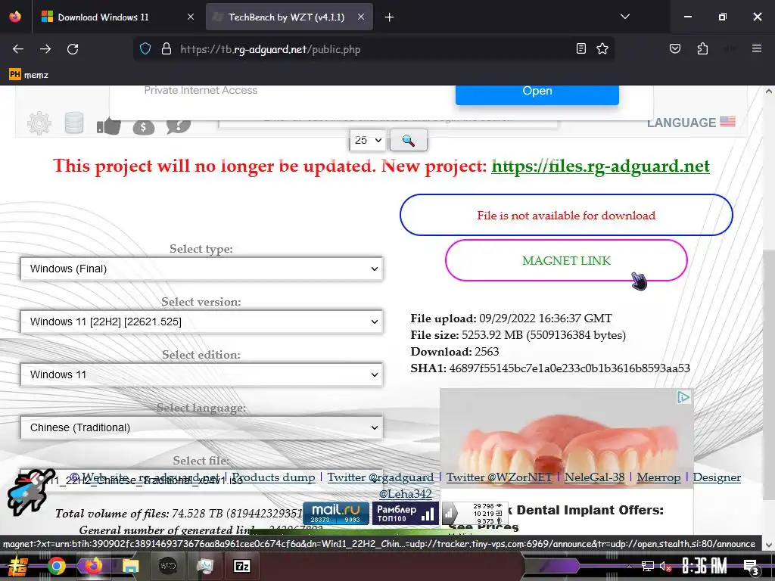775x581 pixels.
Task: Go back with the browser back arrow
Action: pos(18,49)
